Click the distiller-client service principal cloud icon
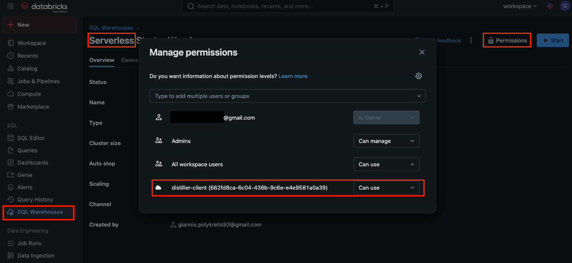572x263 pixels. tap(159, 187)
